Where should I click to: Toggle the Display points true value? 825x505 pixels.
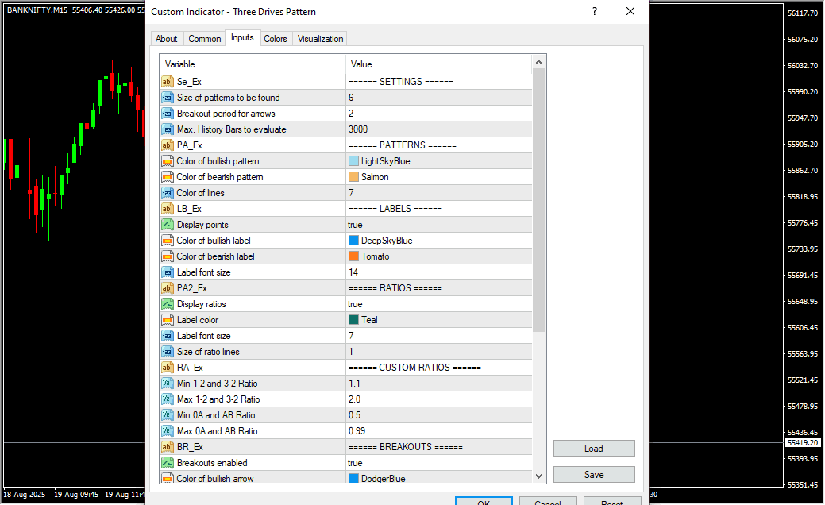click(x=355, y=225)
